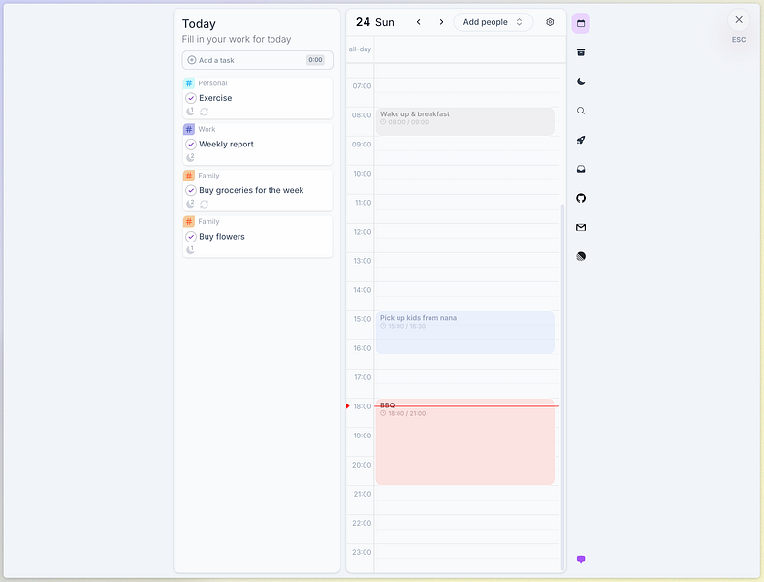Check off Buy flowers task
The width and height of the screenshot is (764, 582).
tap(191, 237)
